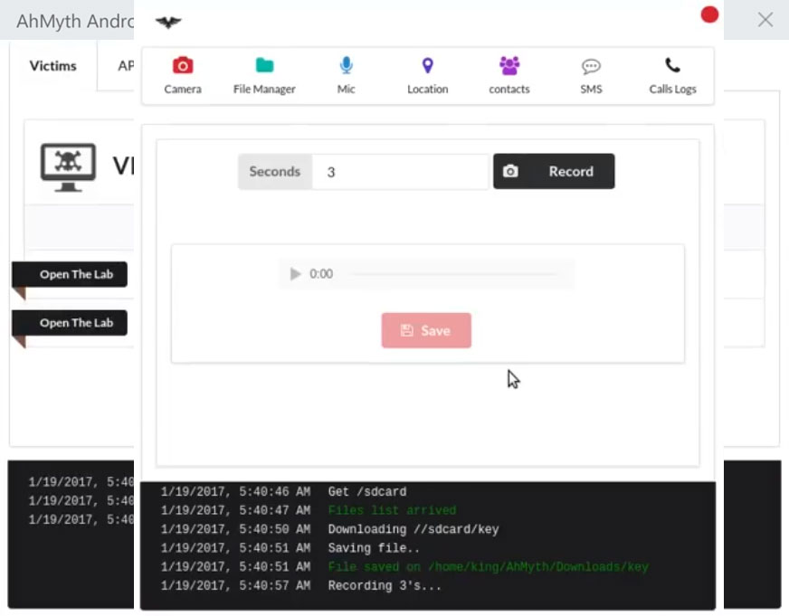The width and height of the screenshot is (789, 616).
Task: Open the Calls Logs phone icon
Action: pos(673,65)
